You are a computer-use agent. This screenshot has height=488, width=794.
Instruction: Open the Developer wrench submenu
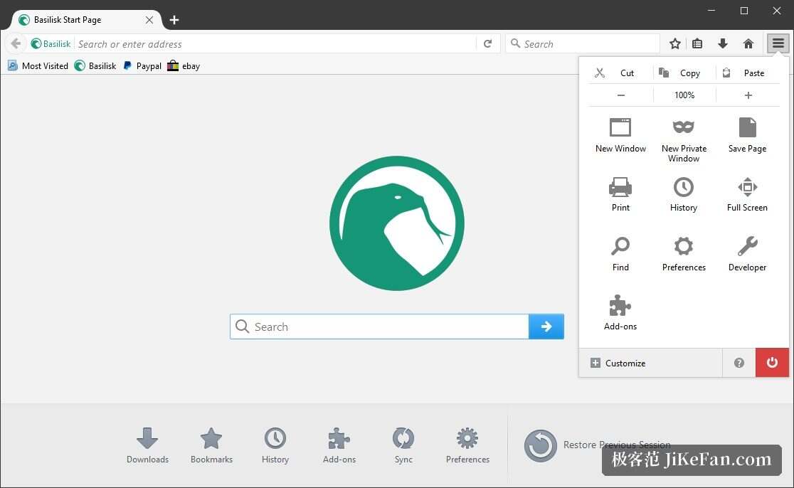748,254
